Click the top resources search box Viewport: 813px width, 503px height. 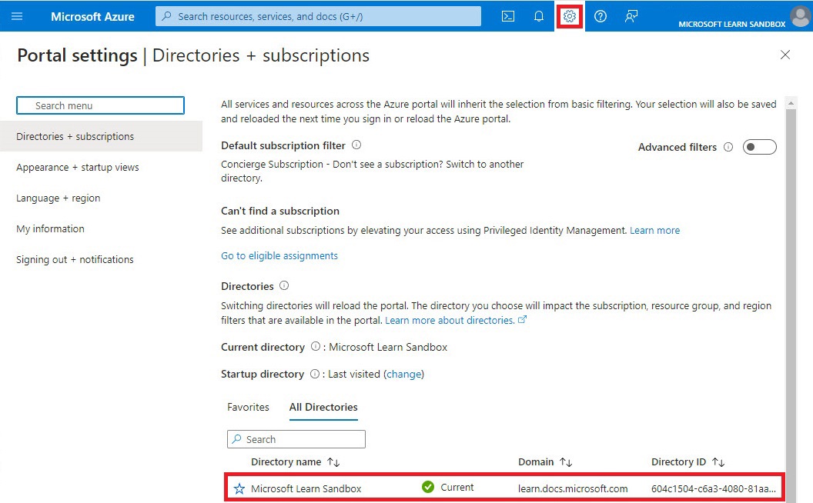(x=319, y=16)
